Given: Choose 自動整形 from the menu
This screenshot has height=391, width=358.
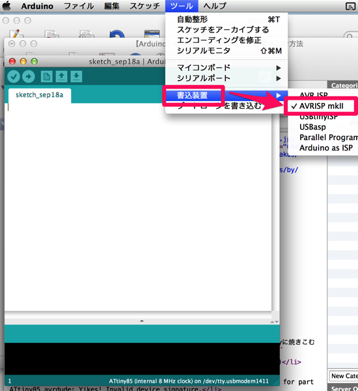Looking at the screenshot, I should (x=227, y=19).
